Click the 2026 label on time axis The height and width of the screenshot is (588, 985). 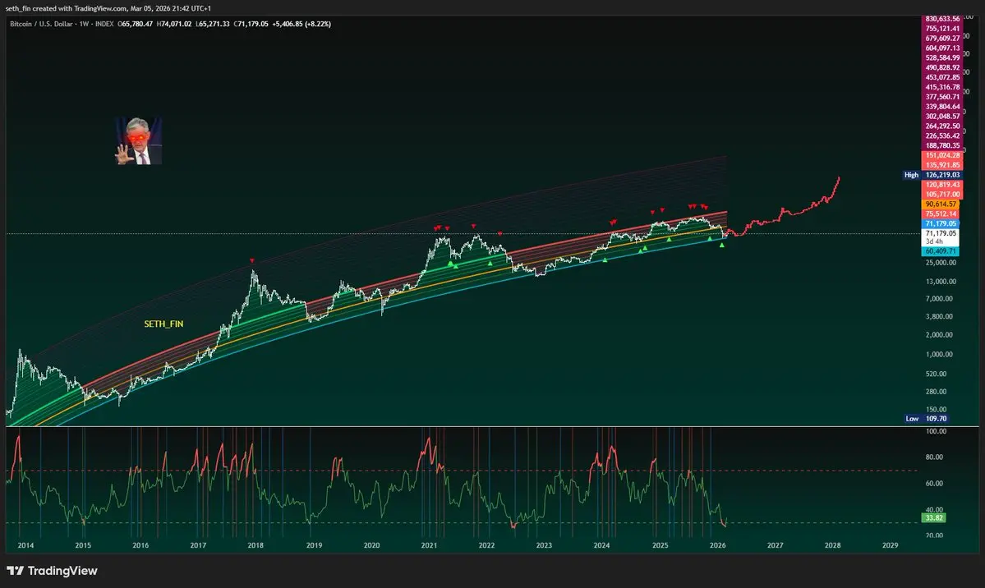[717, 545]
